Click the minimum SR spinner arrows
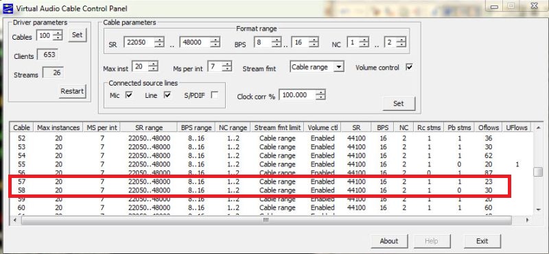 coord(159,42)
